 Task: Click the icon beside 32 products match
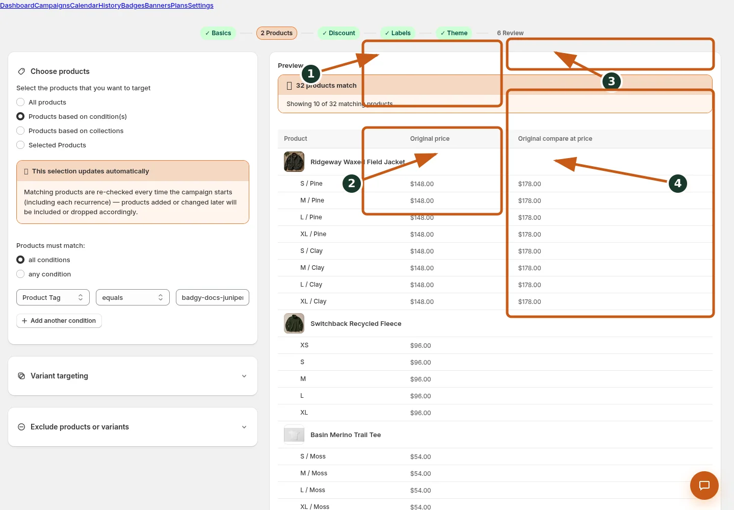tap(290, 86)
